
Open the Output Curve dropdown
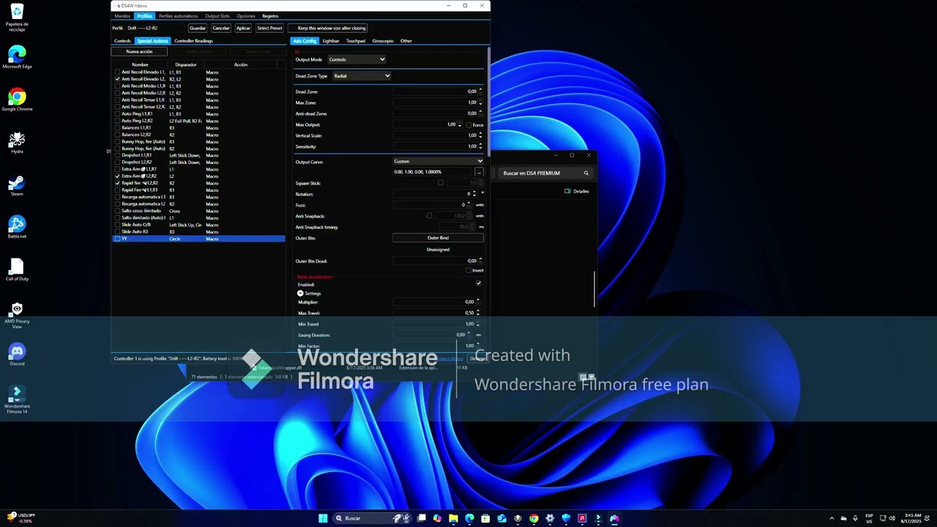(x=438, y=161)
